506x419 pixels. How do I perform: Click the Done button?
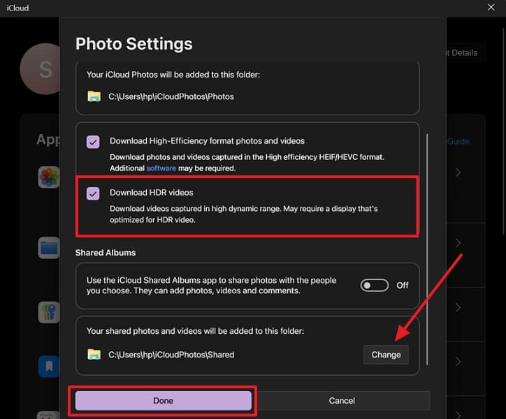coord(164,401)
